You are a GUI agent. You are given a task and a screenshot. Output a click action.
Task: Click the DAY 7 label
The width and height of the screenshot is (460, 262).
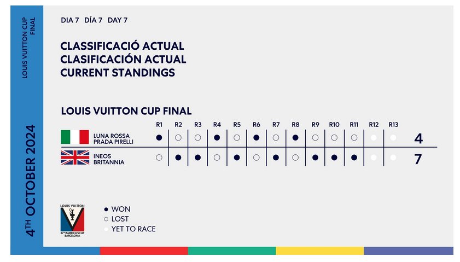[x=118, y=20]
